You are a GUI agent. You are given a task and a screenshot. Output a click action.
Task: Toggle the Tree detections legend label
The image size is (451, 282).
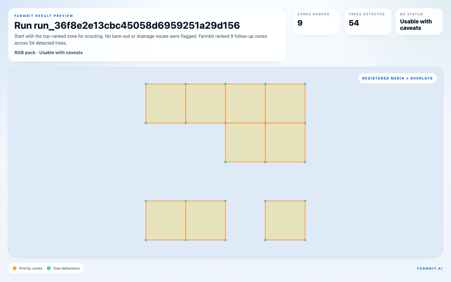[x=66, y=268]
